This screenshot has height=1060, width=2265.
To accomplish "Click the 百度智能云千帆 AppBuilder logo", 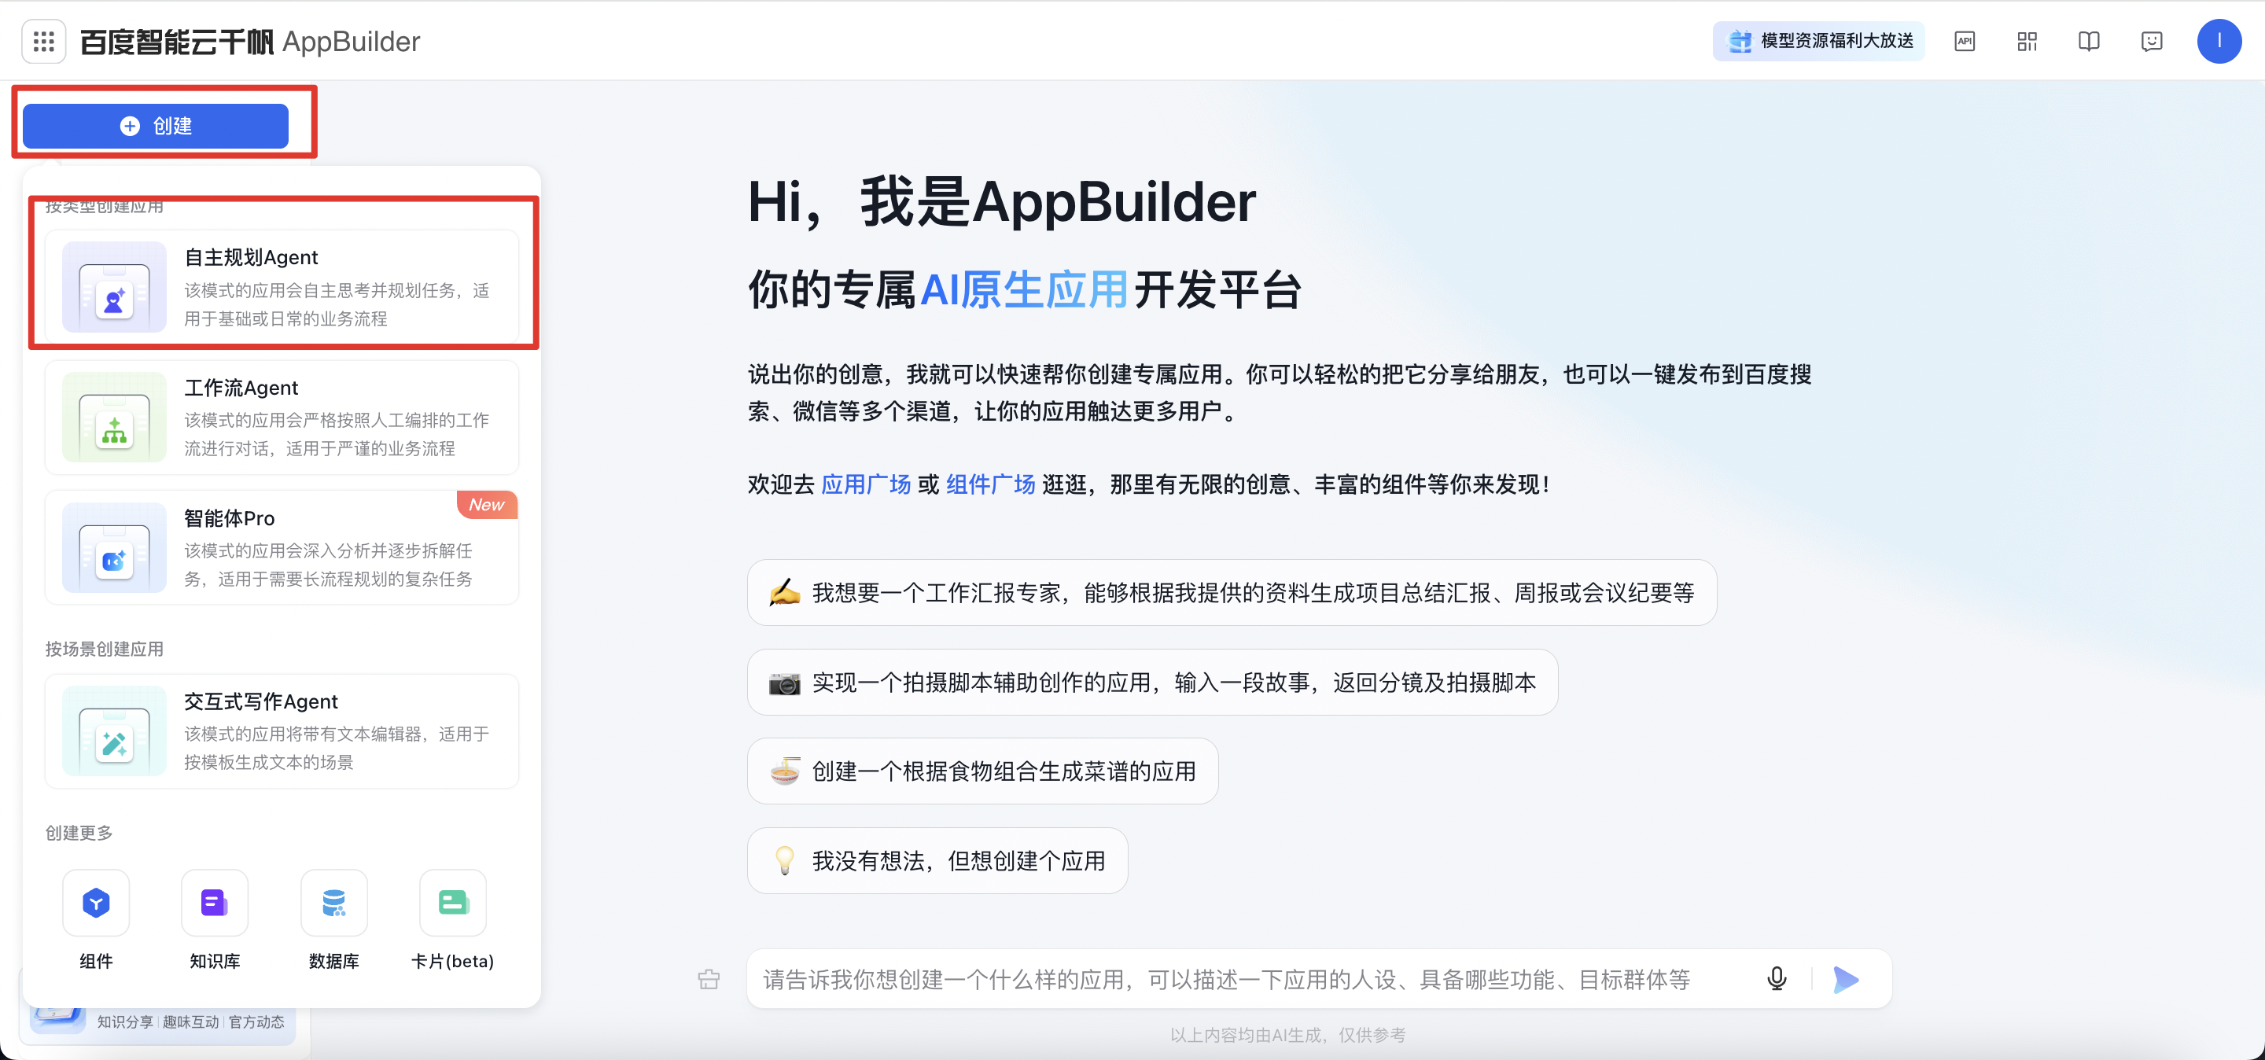I will click(250, 42).
